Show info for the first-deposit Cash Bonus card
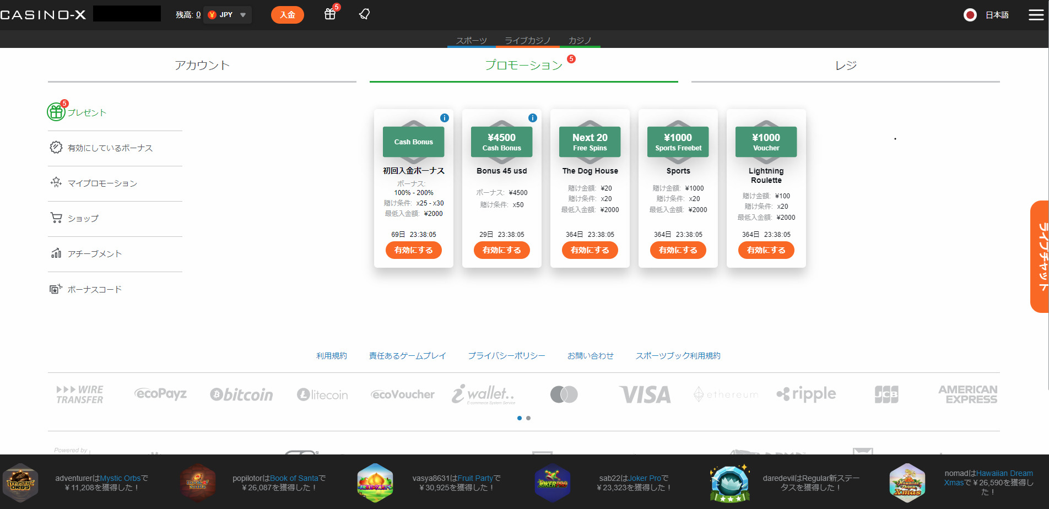 [x=444, y=118]
